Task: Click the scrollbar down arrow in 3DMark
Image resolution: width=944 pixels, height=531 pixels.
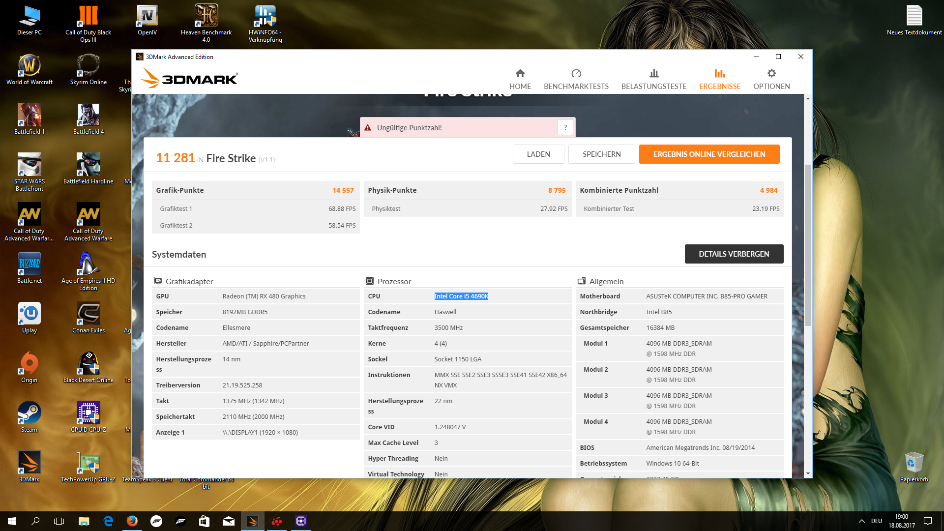Action: pyautogui.click(x=808, y=473)
